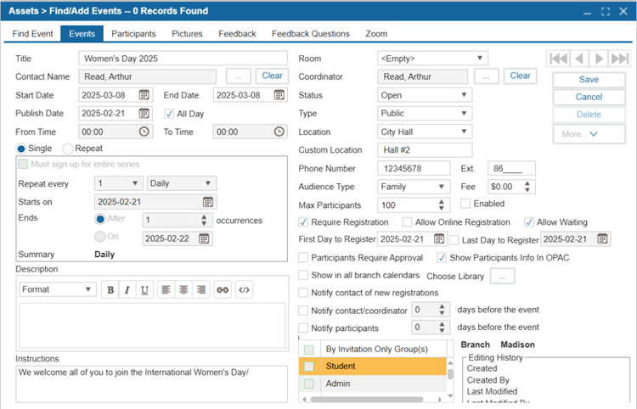Screen dimensions: 637x409
Task: Open First Day to Register calendar
Action: click(x=439, y=239)
